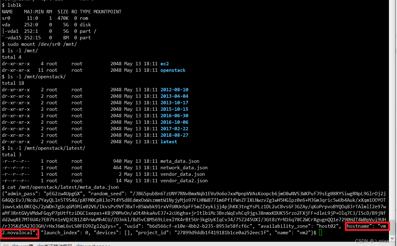Image resolution: width=397 pixels, height=246 pixels.
Task: Click the "2017-02-22" directory name
Action: click(174, 129)
